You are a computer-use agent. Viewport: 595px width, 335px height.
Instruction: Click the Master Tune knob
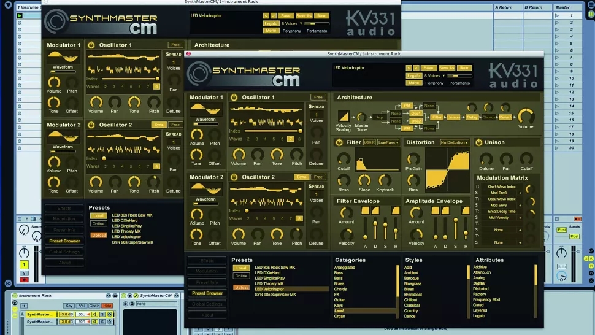click(x=362, y=116)
